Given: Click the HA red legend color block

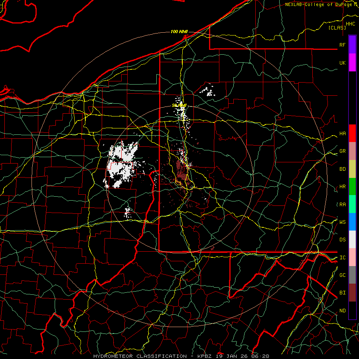Looking at the screenshot, I should coord(352,133).
